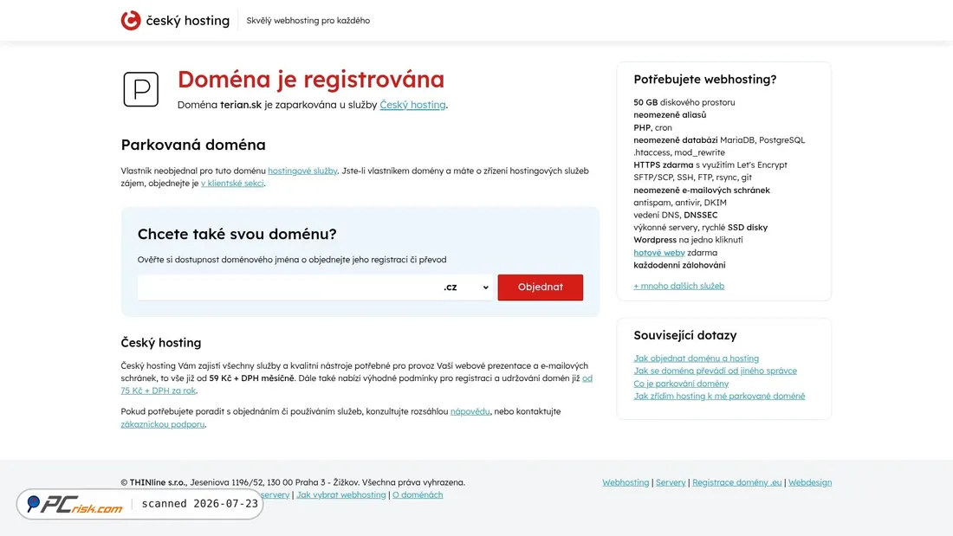
Task: Click the vedení DNS, DNSSEC line
Action: 675,215
